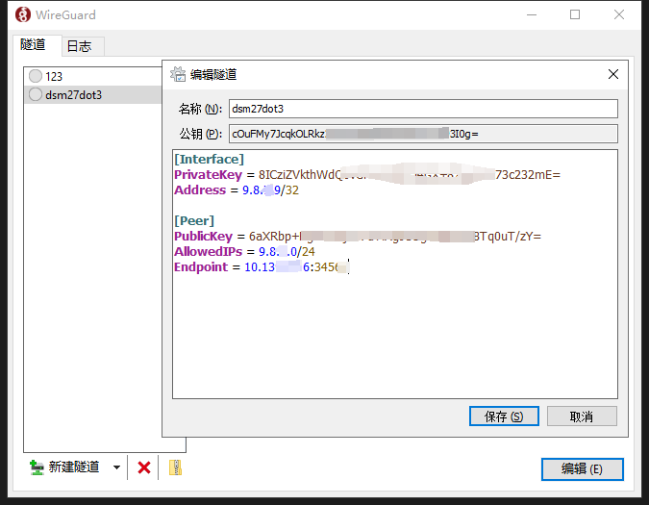Minimize the WireGuard window
The width and height of the screenshot is (649, 505).
pos(532,14)
